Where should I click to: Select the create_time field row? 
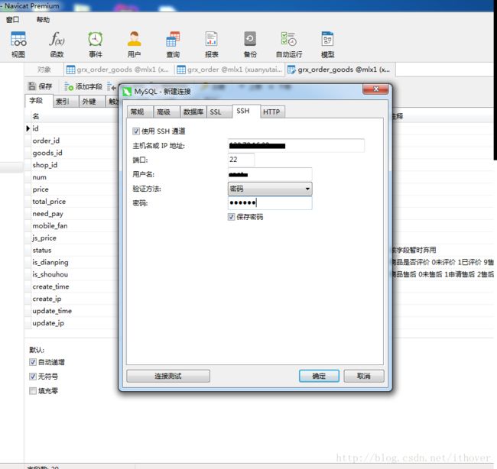click(72, 286)
